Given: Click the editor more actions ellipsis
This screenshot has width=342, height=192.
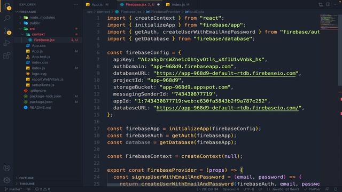Looking at the screenshot, I should pyautogui.click(x=336, y=5).
